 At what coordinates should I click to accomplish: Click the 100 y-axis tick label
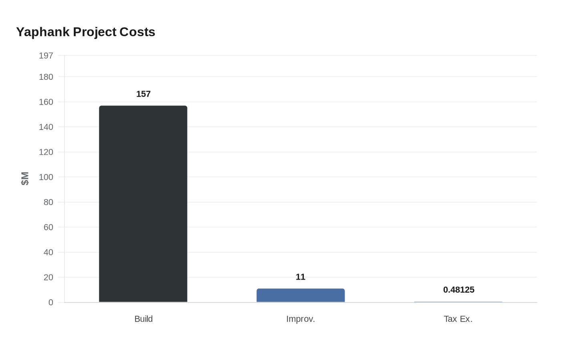[46, 177]
